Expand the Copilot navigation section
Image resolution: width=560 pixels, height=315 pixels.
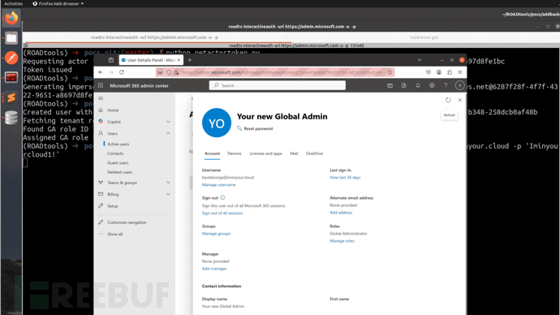[x=168, y=122]
